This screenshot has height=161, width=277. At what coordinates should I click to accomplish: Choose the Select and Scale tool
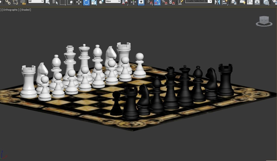94,2
